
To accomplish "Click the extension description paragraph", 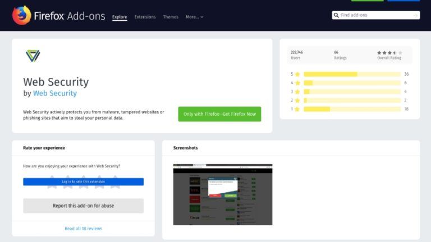I will (x=94, y=115).
